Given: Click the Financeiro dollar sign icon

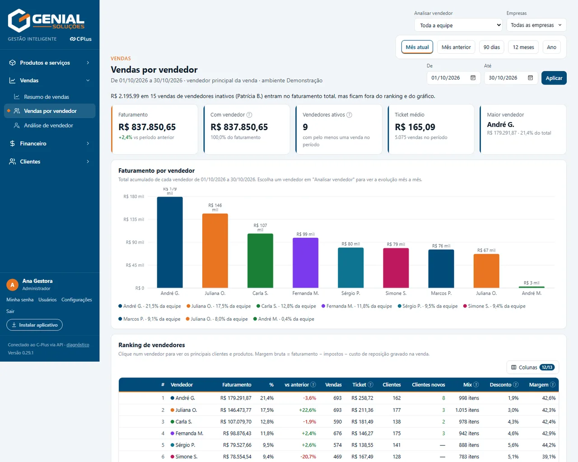Looking at the screenshot, I should [x=13, y=143].
